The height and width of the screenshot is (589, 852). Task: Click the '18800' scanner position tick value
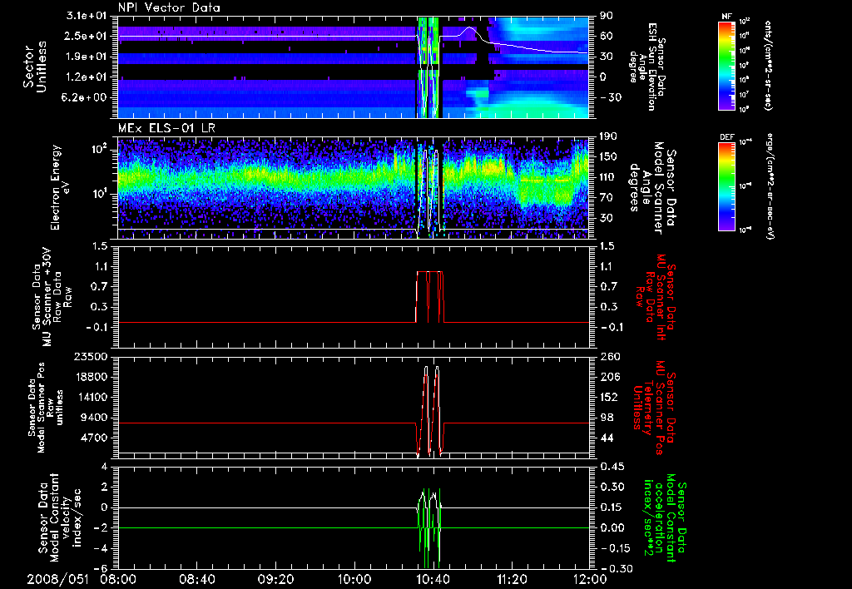pyautogui.click(x=90, y=377)
